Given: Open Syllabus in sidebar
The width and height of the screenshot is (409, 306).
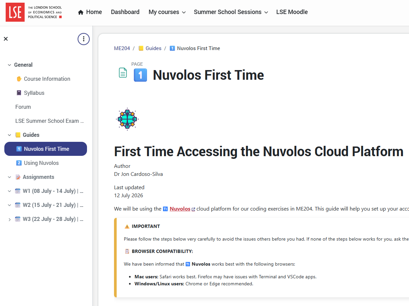Looking at the screenshot, I should pos(34,93).
